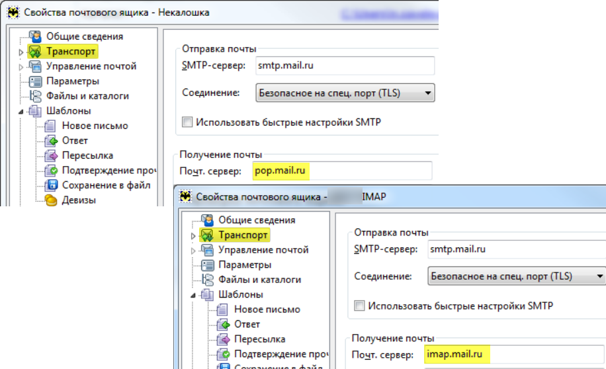Viewport: 606px width, 369px height.
Task: Click Ответ icon in Некалошка window
Action: pyautogui.click(x=51, y=141)
